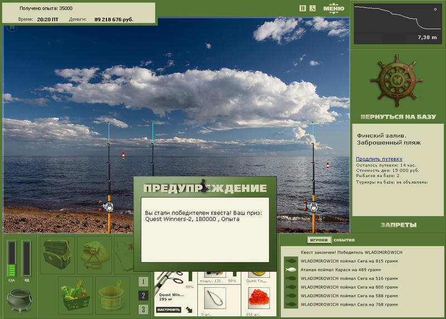Click the fish icon beside the 768 грамм row
The height and width of the screenshot is (319, 446).
tap(290, 305)
